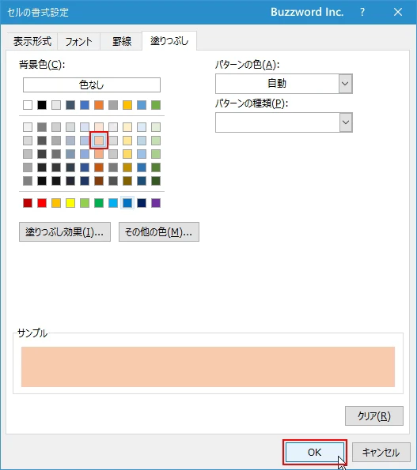
Task: Pick the green standard color swatch
Action: pyautogui.click(x=99, y=203)
